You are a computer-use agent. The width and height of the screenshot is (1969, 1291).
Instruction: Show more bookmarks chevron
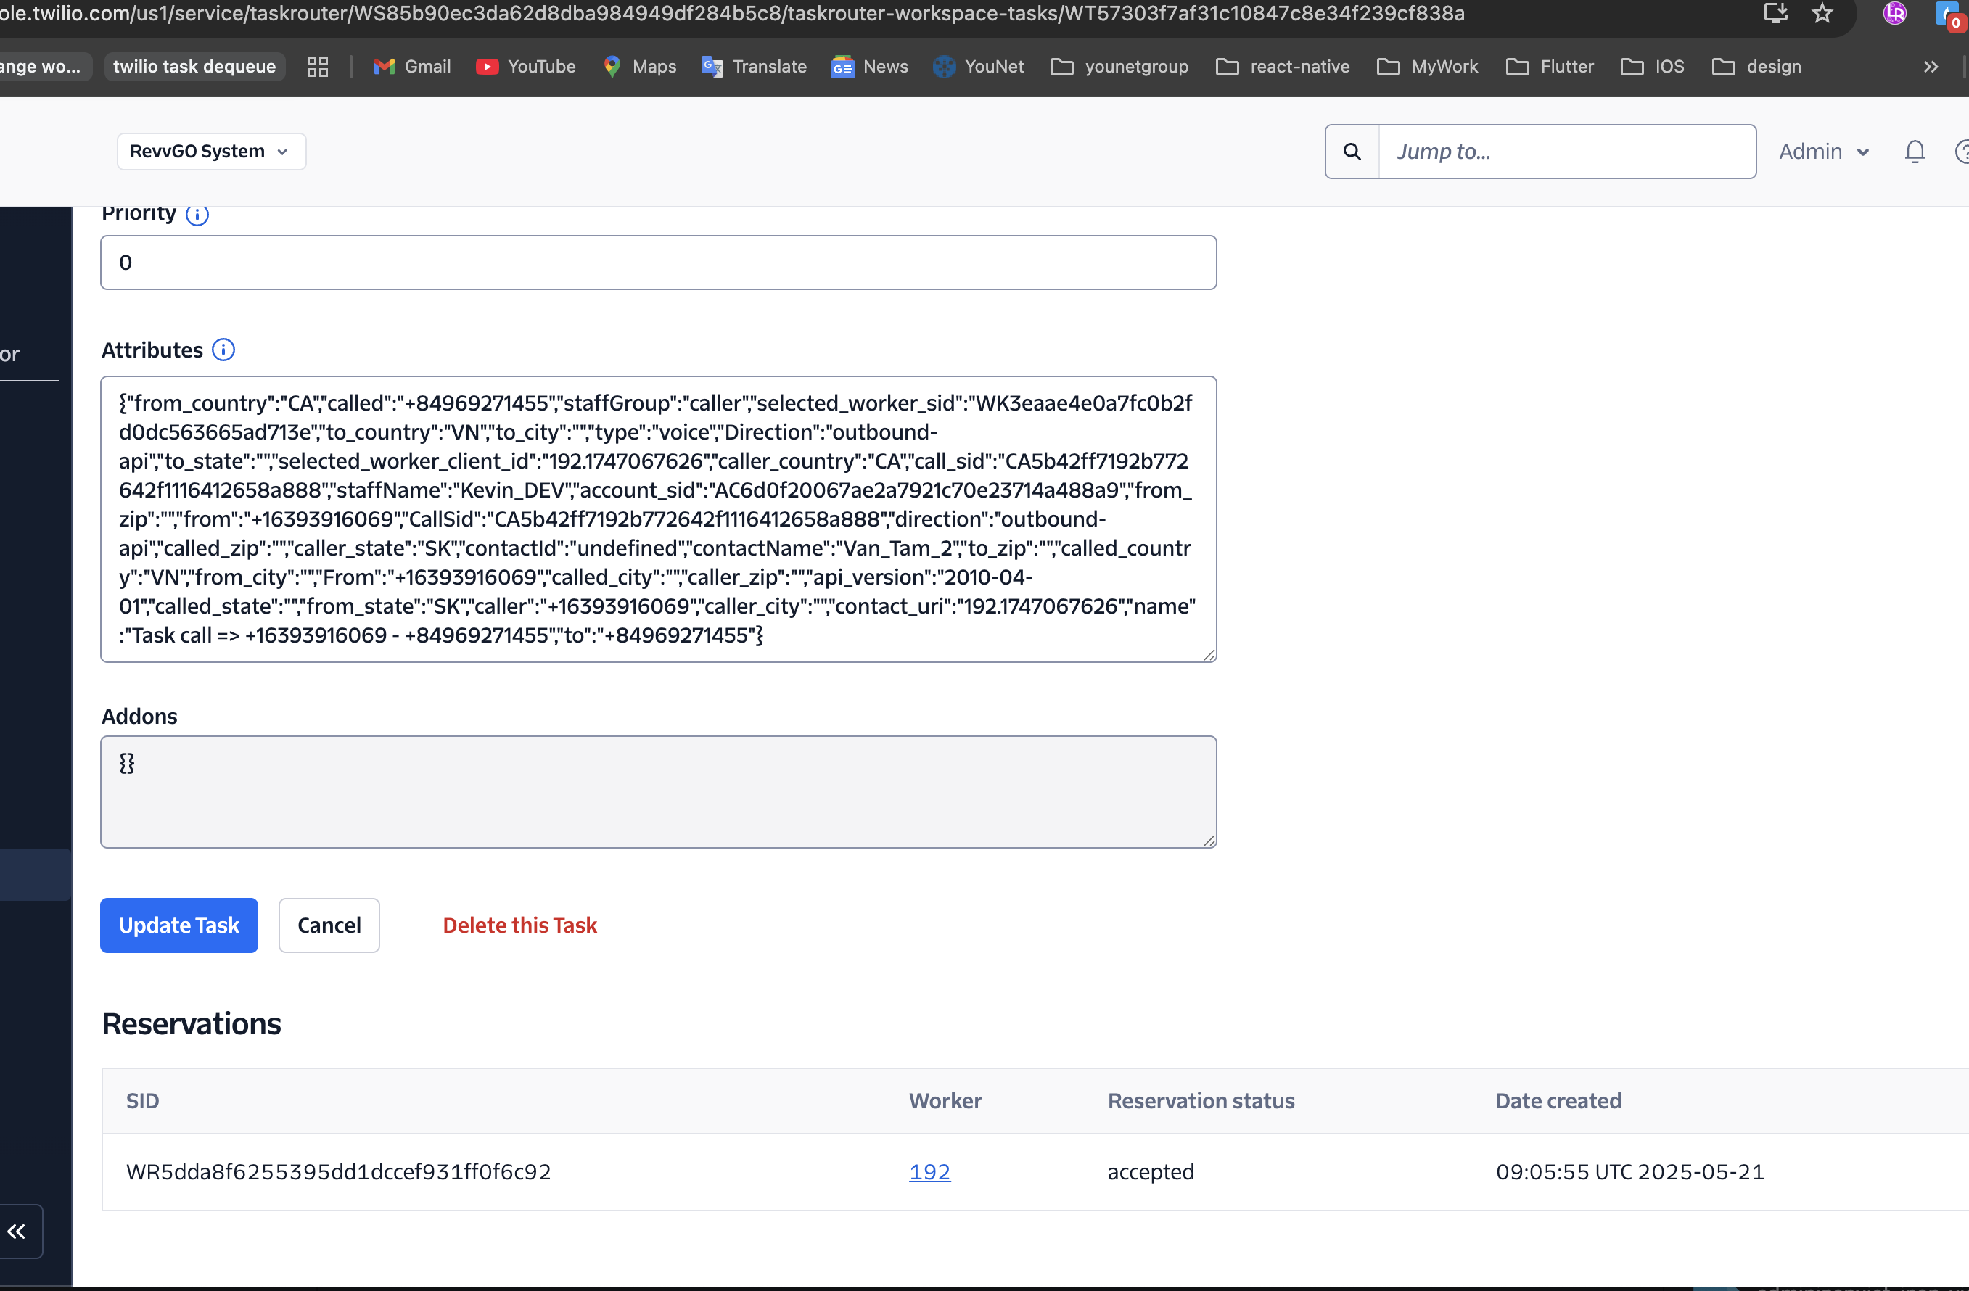(x=1930, y=67)
